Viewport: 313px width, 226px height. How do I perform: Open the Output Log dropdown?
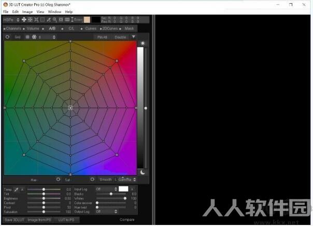pos(106,211)
